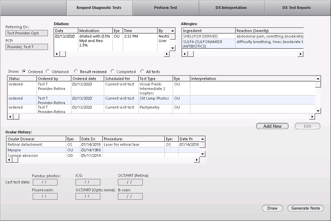Click Allergies table scroll left arrow
This screenshot has width=331, height=221.
(185, 54)
